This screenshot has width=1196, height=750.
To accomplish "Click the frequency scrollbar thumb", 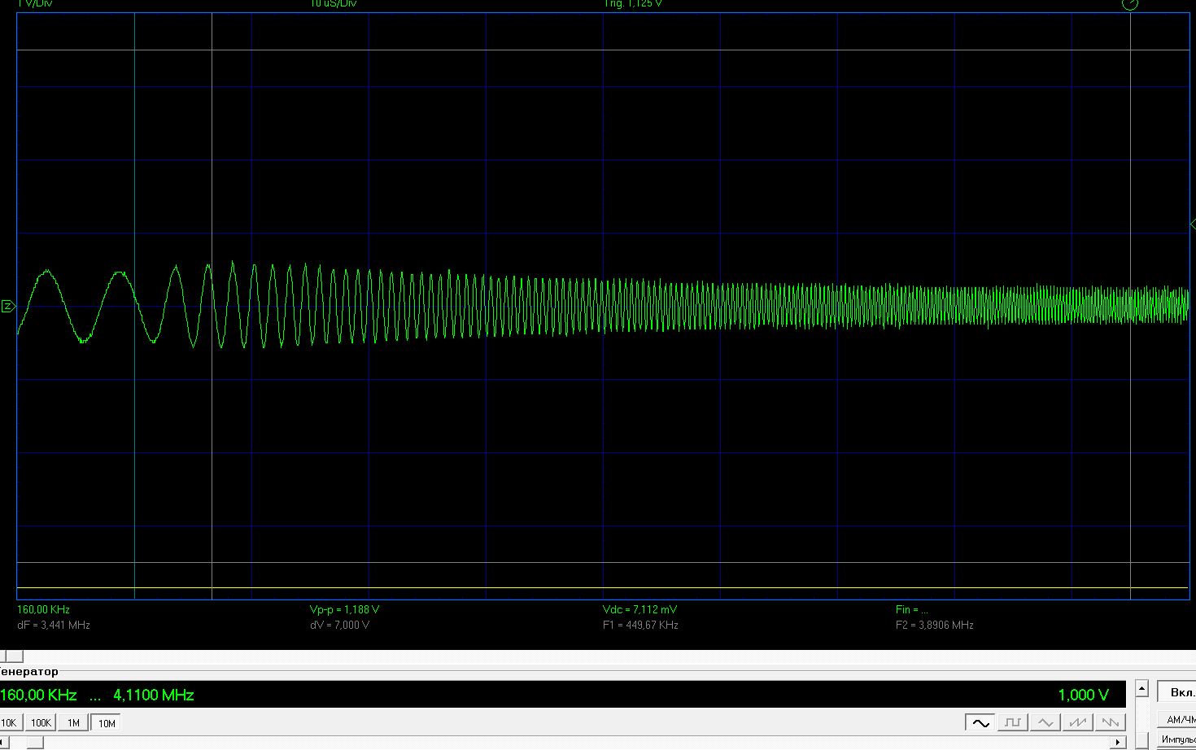I will coord(35,743).
